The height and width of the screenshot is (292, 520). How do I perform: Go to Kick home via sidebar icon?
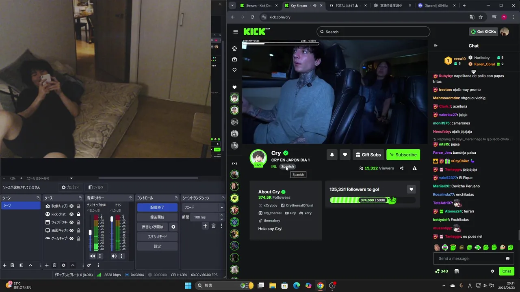(234, 48)
